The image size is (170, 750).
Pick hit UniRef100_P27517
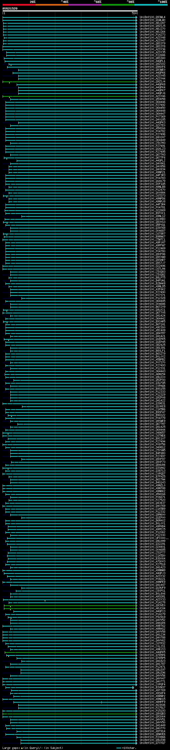coord(152,708)
